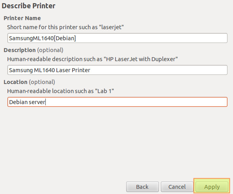Click Apply to add the printer

[212, 187]
